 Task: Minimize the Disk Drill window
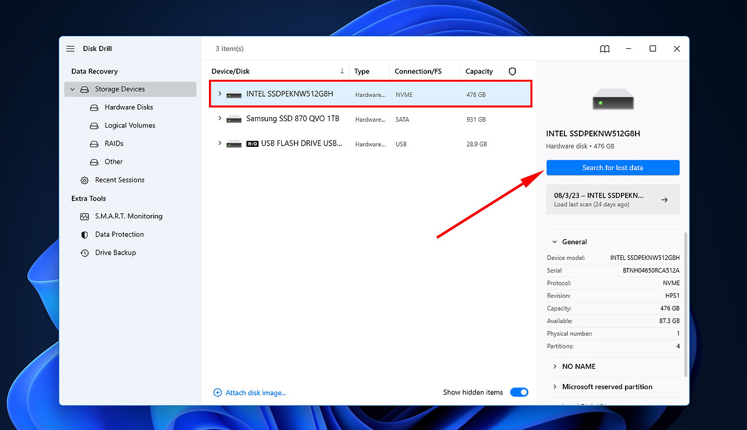[629, 49]
